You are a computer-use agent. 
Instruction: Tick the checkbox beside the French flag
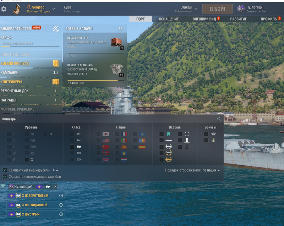[x=117, y=134]
